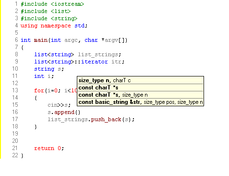
Task: Click 'int i;' declaration on line 11
Action: click(44, 76)
